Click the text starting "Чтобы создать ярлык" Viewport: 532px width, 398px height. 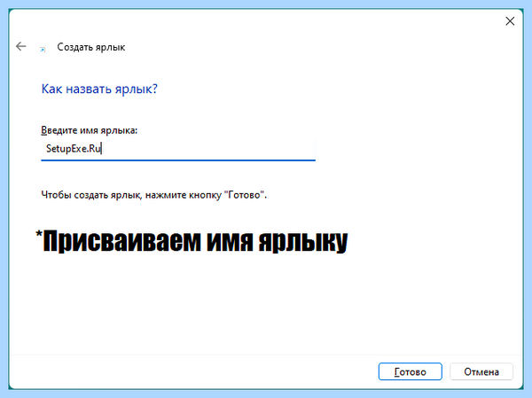click(154, 195)
